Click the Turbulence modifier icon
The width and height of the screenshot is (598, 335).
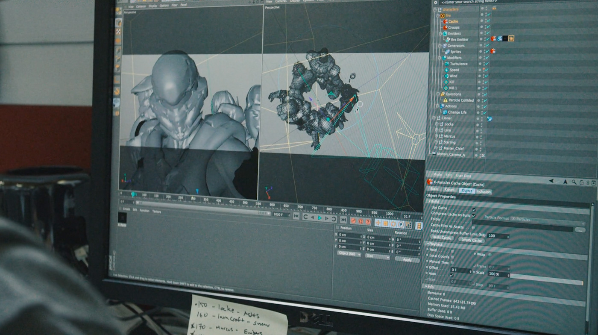click(447, 64)
